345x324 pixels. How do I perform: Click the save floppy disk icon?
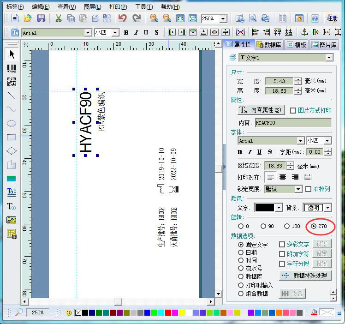click(41, 18)
